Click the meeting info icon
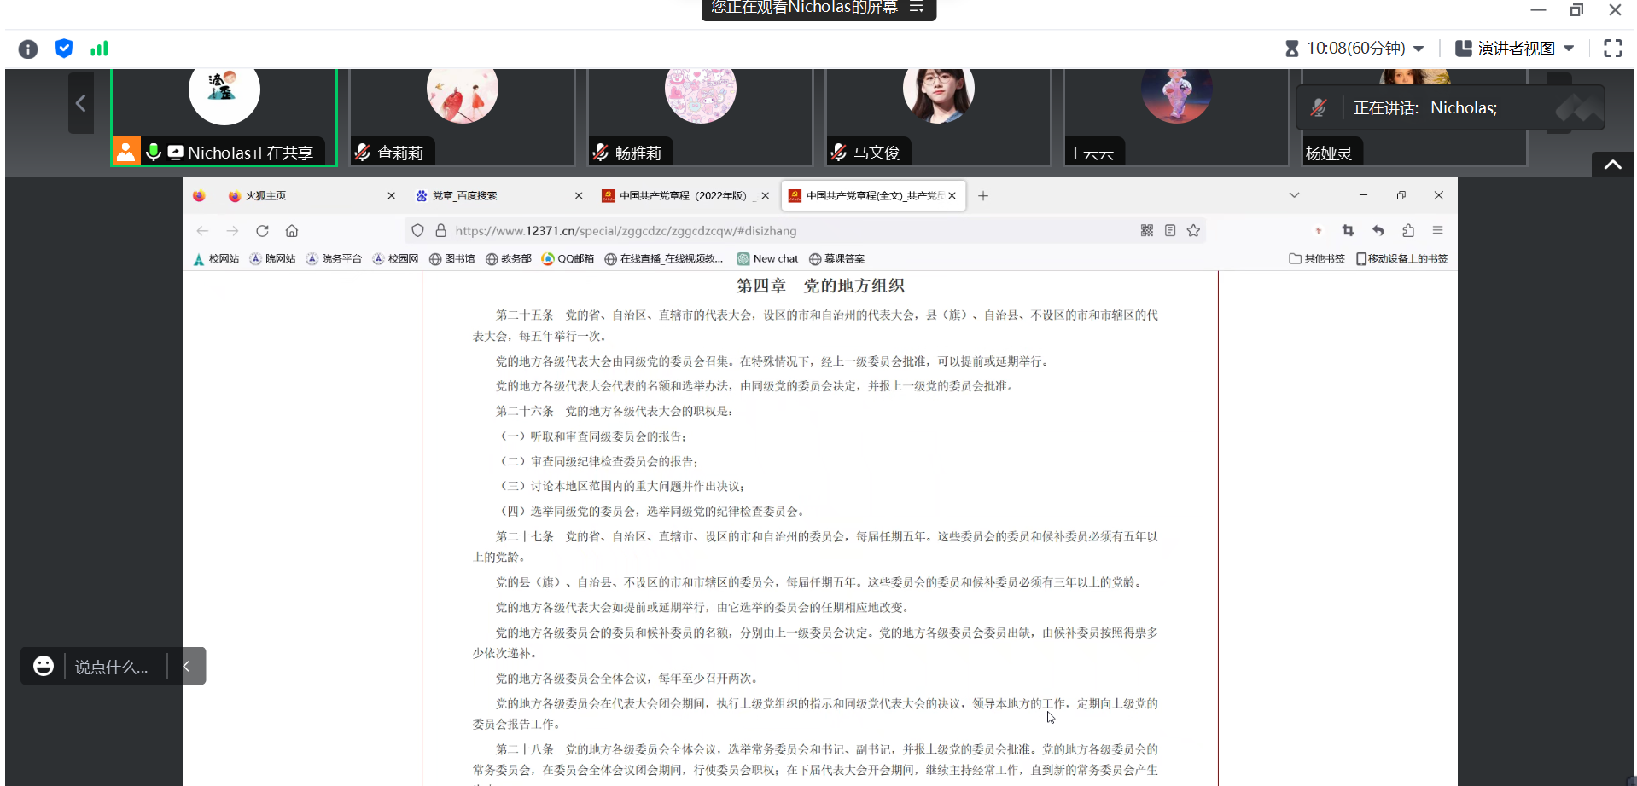 [x=28, y=49]
